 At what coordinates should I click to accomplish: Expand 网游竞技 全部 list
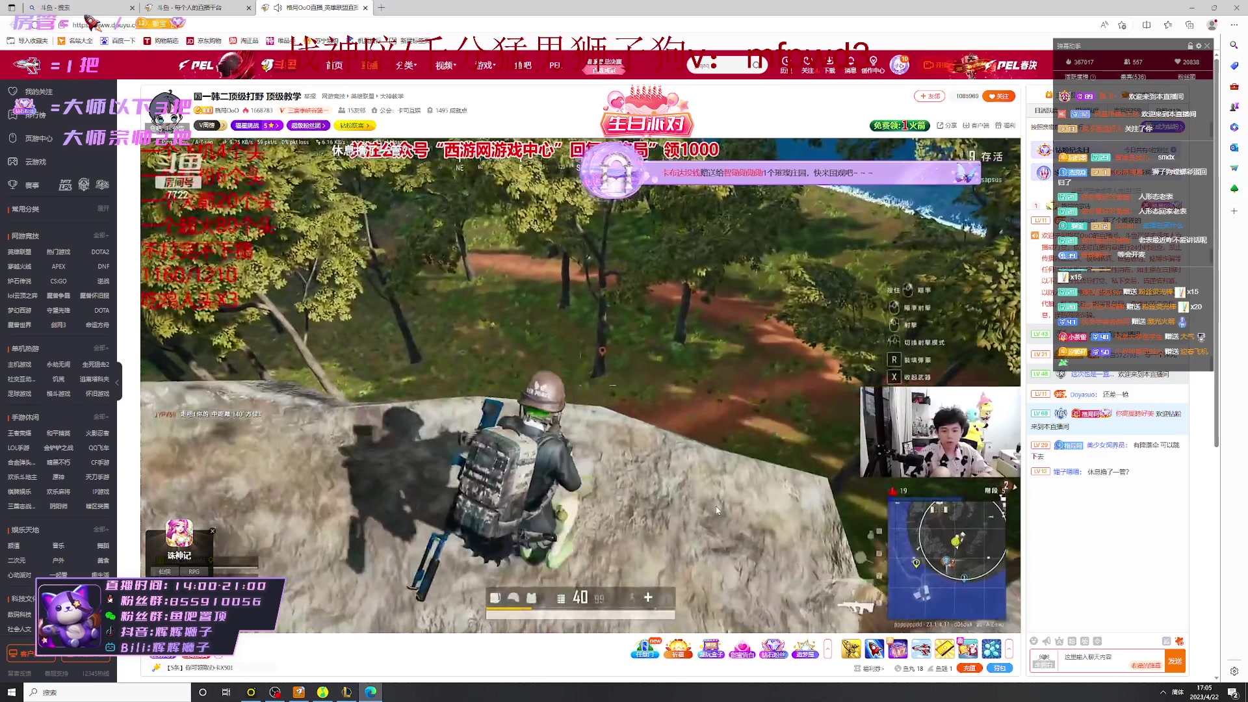click(x=101, y=235)
